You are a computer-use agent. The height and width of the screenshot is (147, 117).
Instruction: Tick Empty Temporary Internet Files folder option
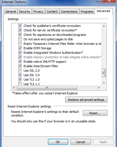click(x=20, y=44)
